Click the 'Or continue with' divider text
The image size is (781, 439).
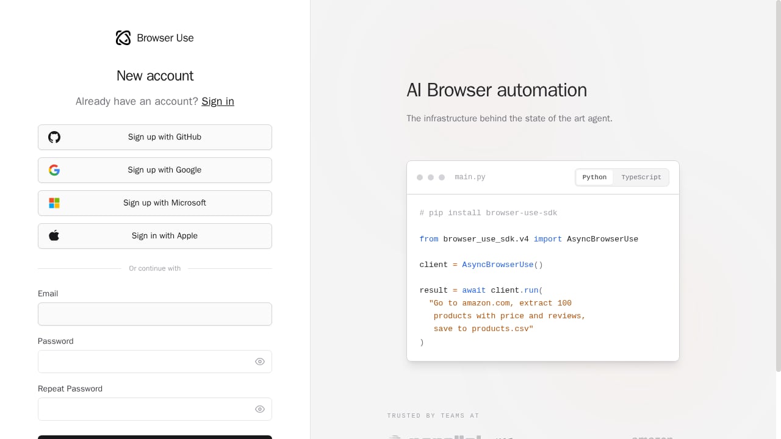click(x=155, y=268)
